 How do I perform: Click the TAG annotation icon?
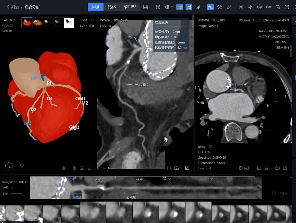point(278,7)
